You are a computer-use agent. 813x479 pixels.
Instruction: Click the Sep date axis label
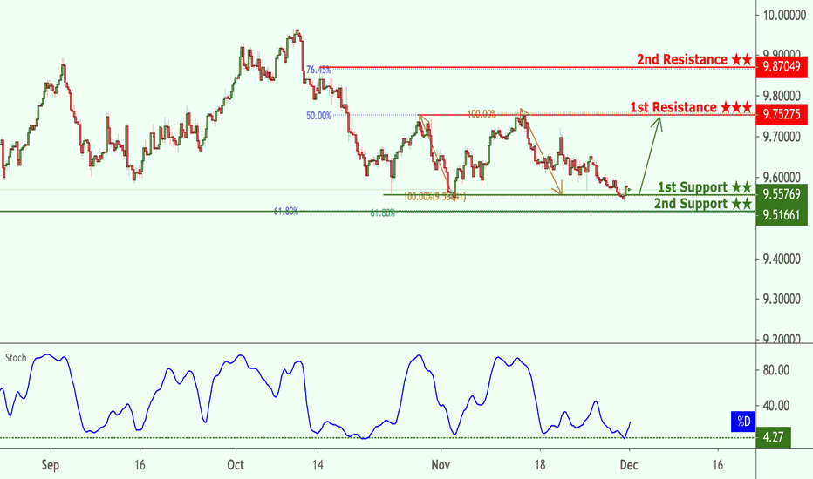pos(51,464)
